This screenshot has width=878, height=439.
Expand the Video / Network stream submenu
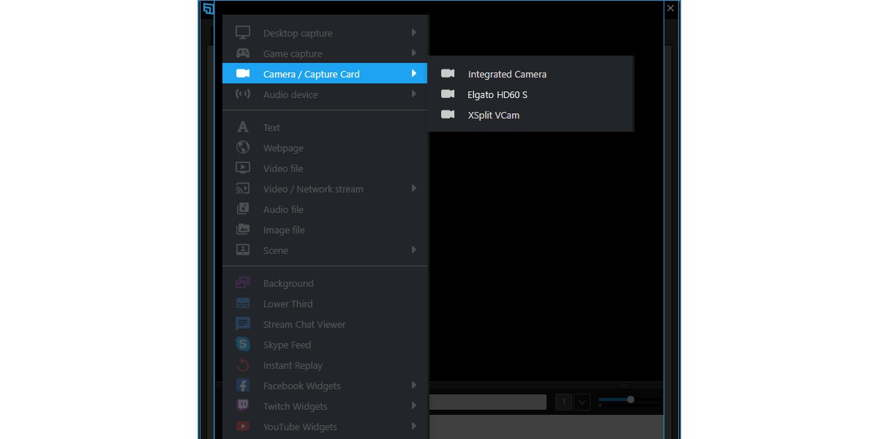click(x=415, y=188)
